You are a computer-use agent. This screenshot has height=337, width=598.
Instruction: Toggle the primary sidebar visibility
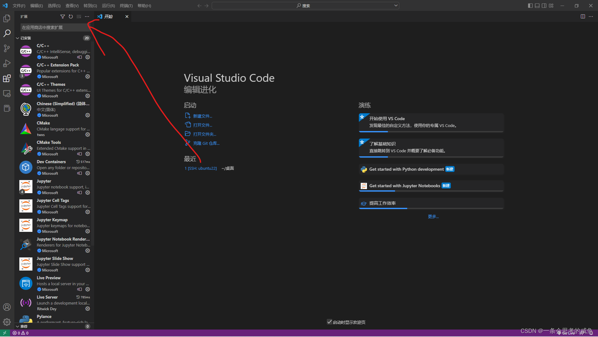click(x=530, y=6)
